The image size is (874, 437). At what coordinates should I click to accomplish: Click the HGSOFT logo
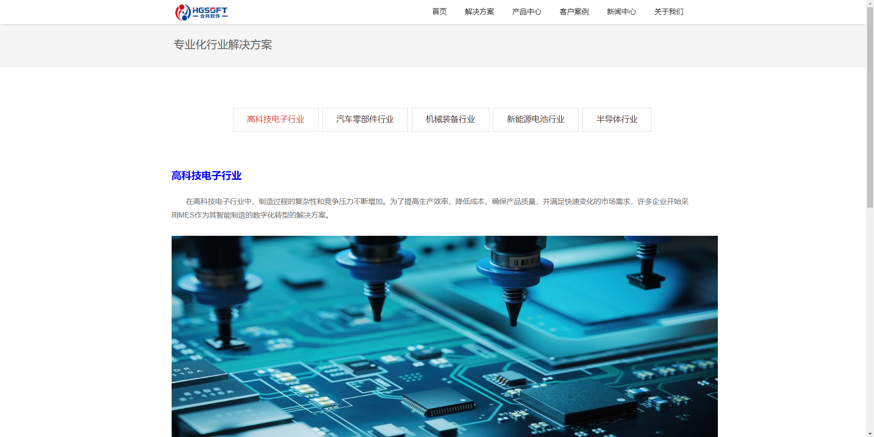(x=201, y=12)
